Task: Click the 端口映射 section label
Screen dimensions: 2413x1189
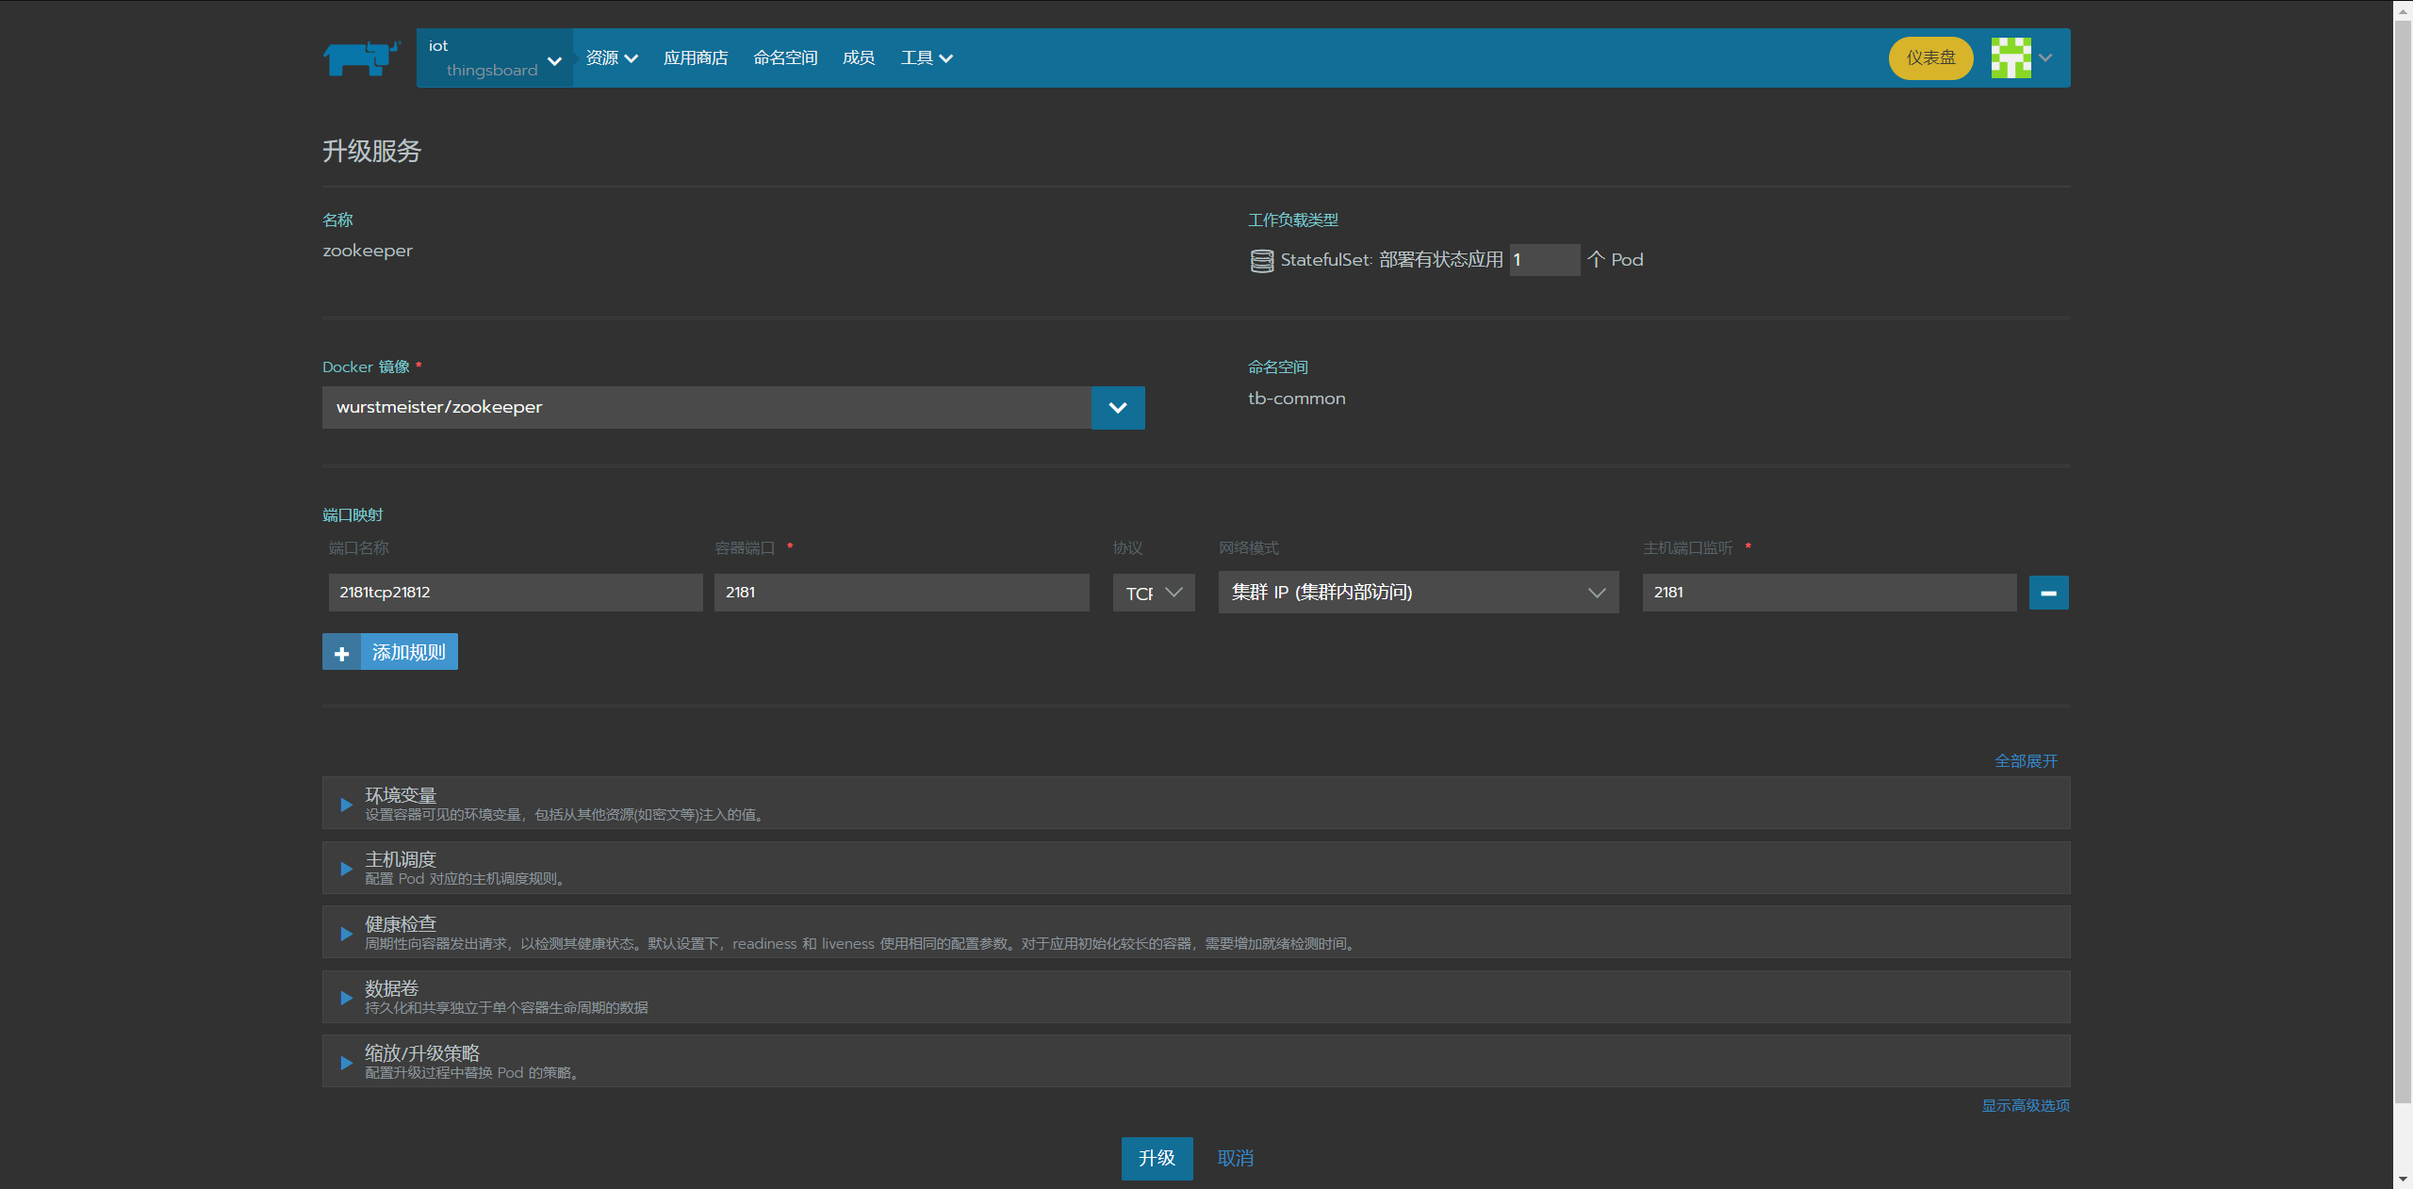Action: (x=353, y=514)
